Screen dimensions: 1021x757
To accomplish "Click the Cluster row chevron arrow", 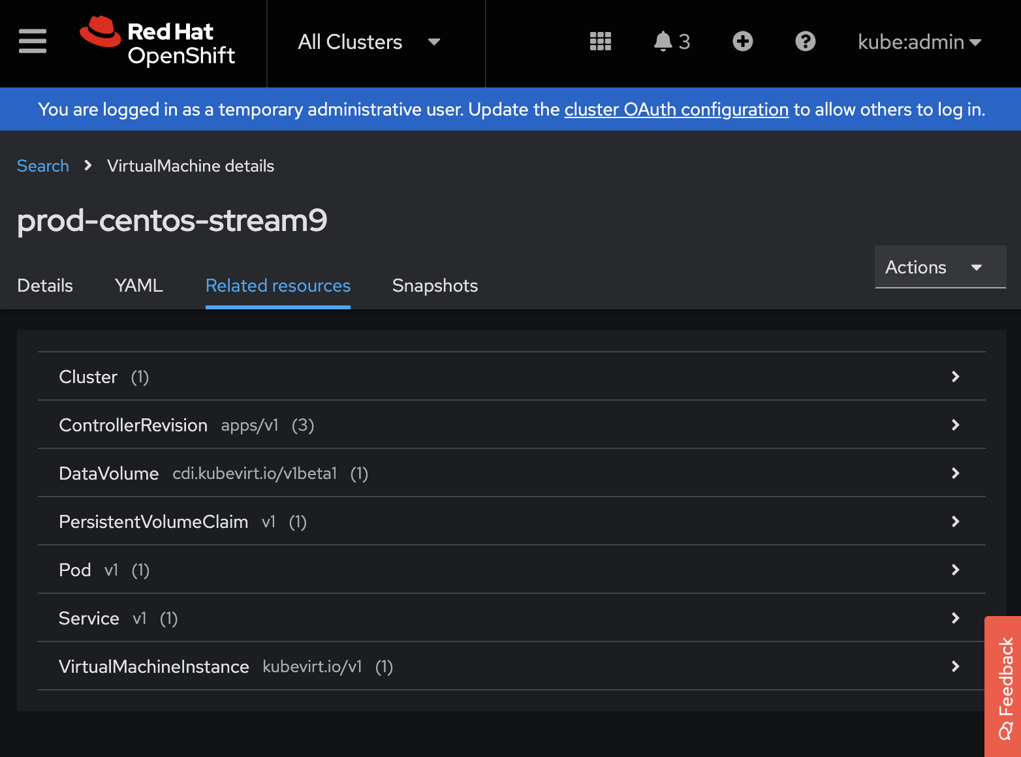I will (x=955, y=377).
